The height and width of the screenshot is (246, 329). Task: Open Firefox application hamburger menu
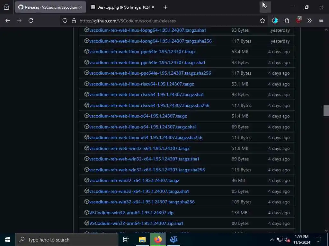pos(321,20)
